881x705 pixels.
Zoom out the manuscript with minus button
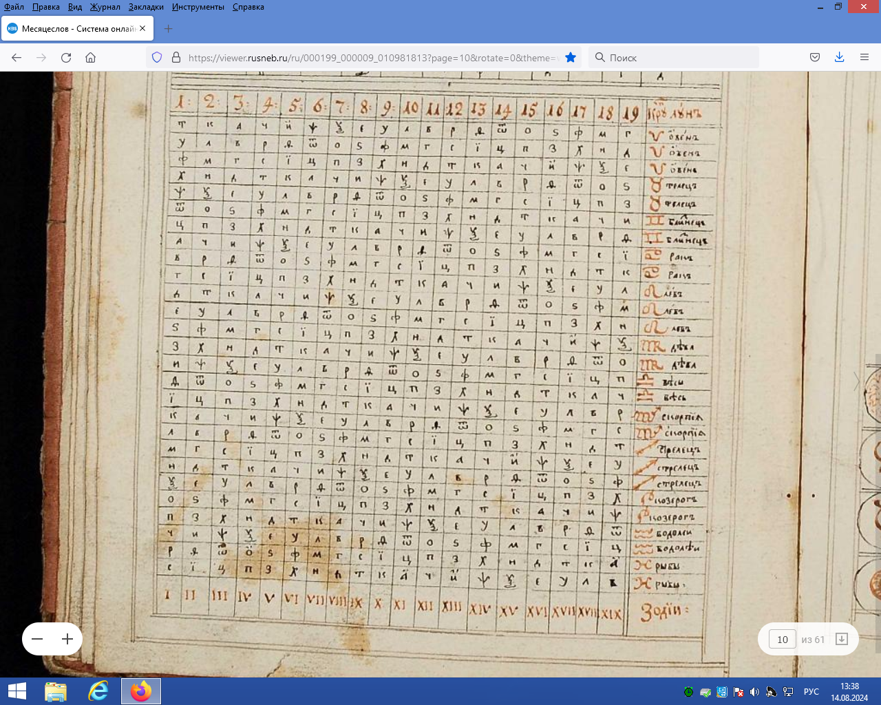click(x=37, y=639)
